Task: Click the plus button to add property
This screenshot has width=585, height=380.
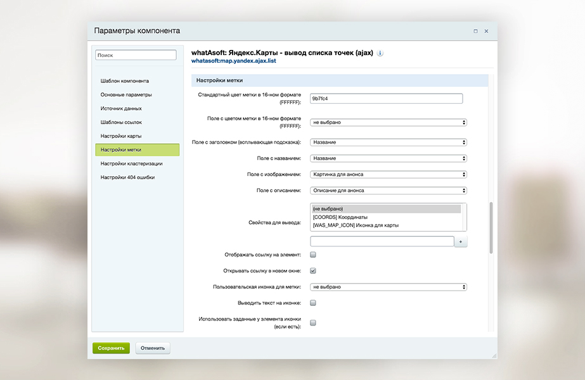Action: tap(461, 242)
